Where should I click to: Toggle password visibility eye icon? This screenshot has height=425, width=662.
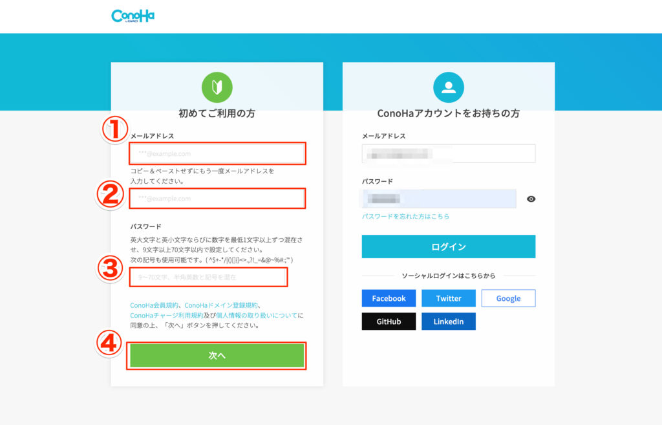coord(531,199)
